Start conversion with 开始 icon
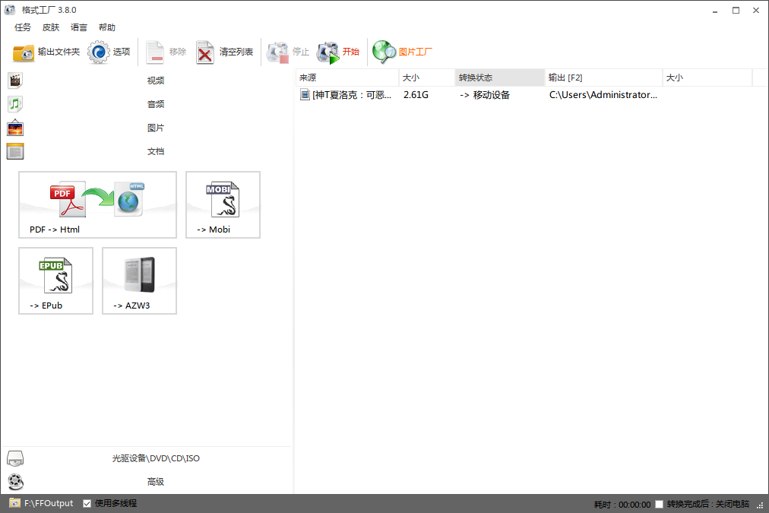Screen dimensions: 769x513 328,52
